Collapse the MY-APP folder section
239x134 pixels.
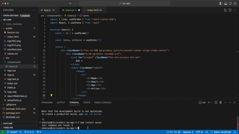[x=7, y=20]
